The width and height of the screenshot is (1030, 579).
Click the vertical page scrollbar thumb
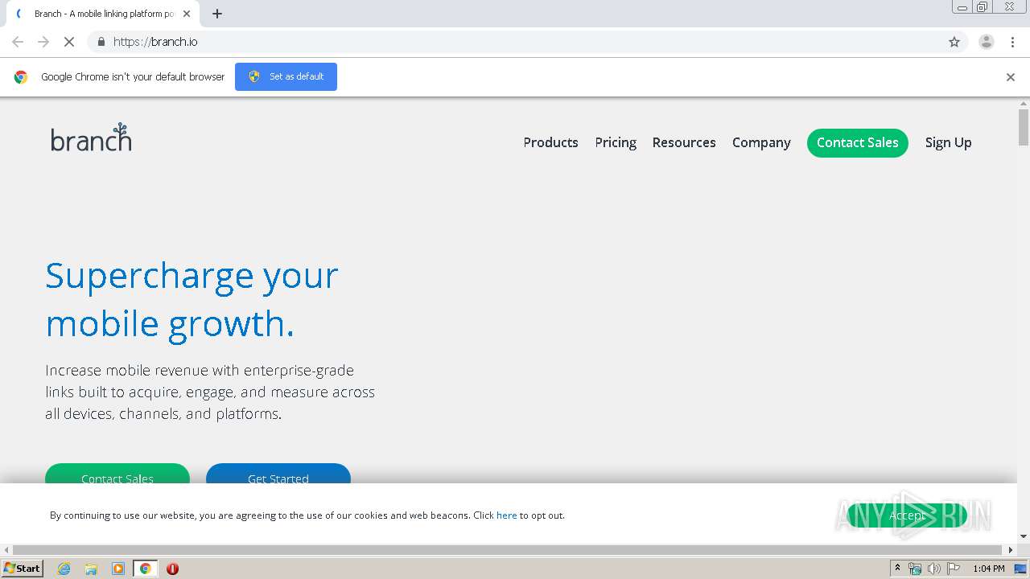pos(1024,127)
